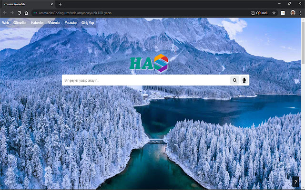Open the user profile avatar
The height and width of the screenshot is (190, 305).
[293, 13]
